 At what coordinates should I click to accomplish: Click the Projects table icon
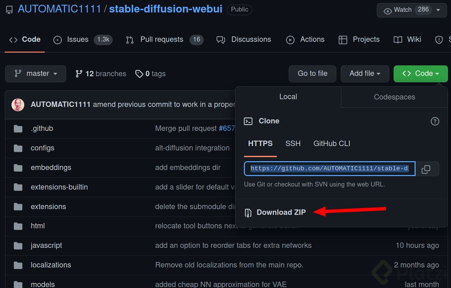pos(343,40)
